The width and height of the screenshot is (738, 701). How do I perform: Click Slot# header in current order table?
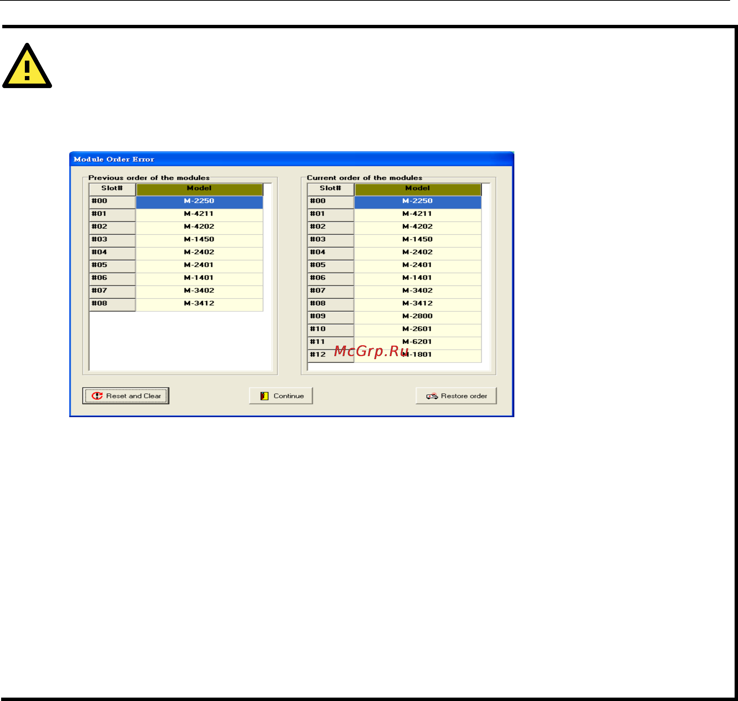click(x=331, y=189)
